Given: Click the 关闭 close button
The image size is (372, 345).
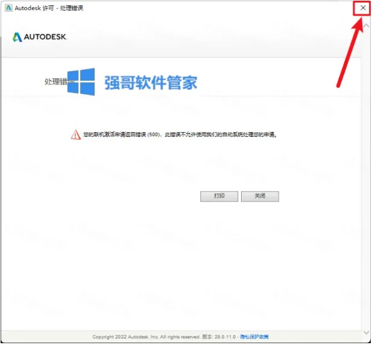Looking at the screenshot, I should coord(260,196).
